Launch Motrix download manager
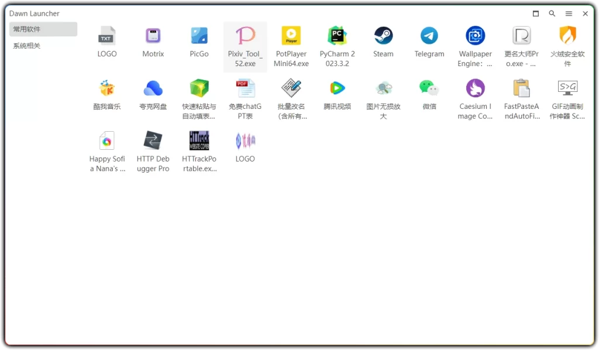599x350 pixels. point(153,36)
